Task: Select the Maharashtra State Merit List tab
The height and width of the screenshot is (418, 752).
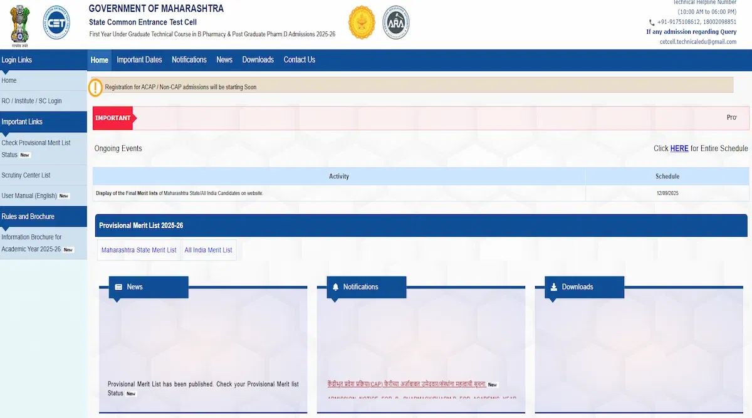Action: click(x=139, y=250)
